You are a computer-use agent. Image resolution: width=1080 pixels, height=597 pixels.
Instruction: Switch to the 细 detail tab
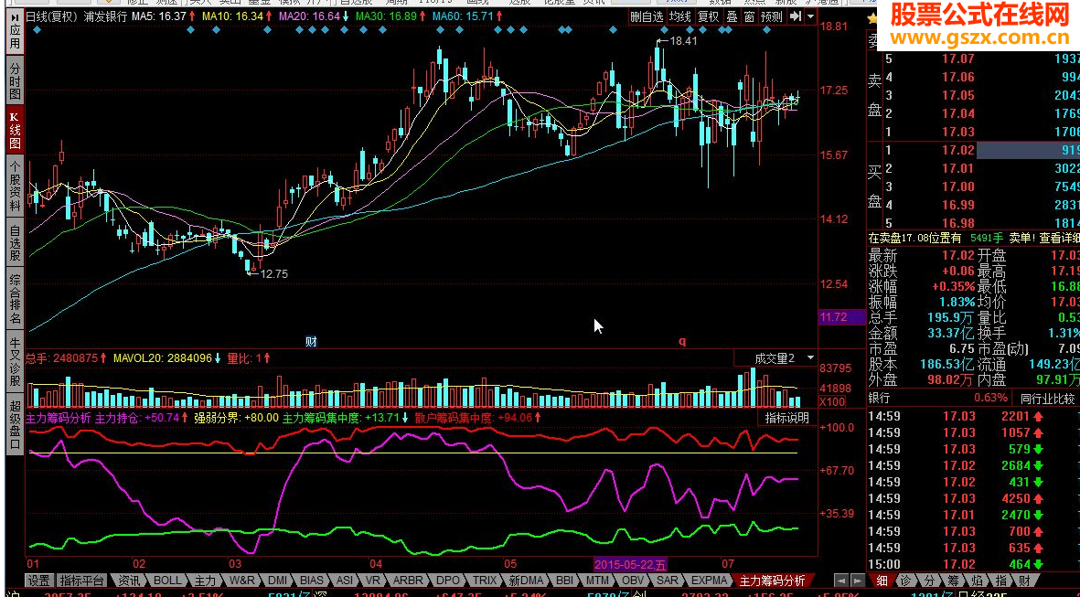tap(882, 581)
